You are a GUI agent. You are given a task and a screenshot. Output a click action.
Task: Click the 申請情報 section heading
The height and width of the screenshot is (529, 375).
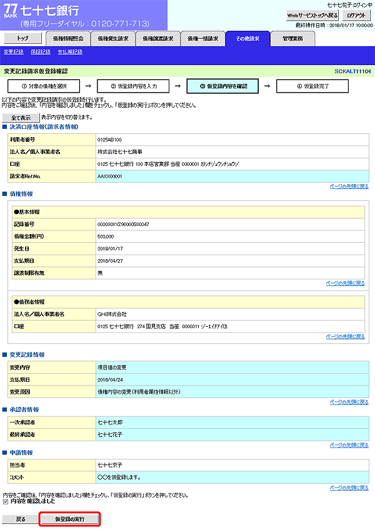click(21, 453)
